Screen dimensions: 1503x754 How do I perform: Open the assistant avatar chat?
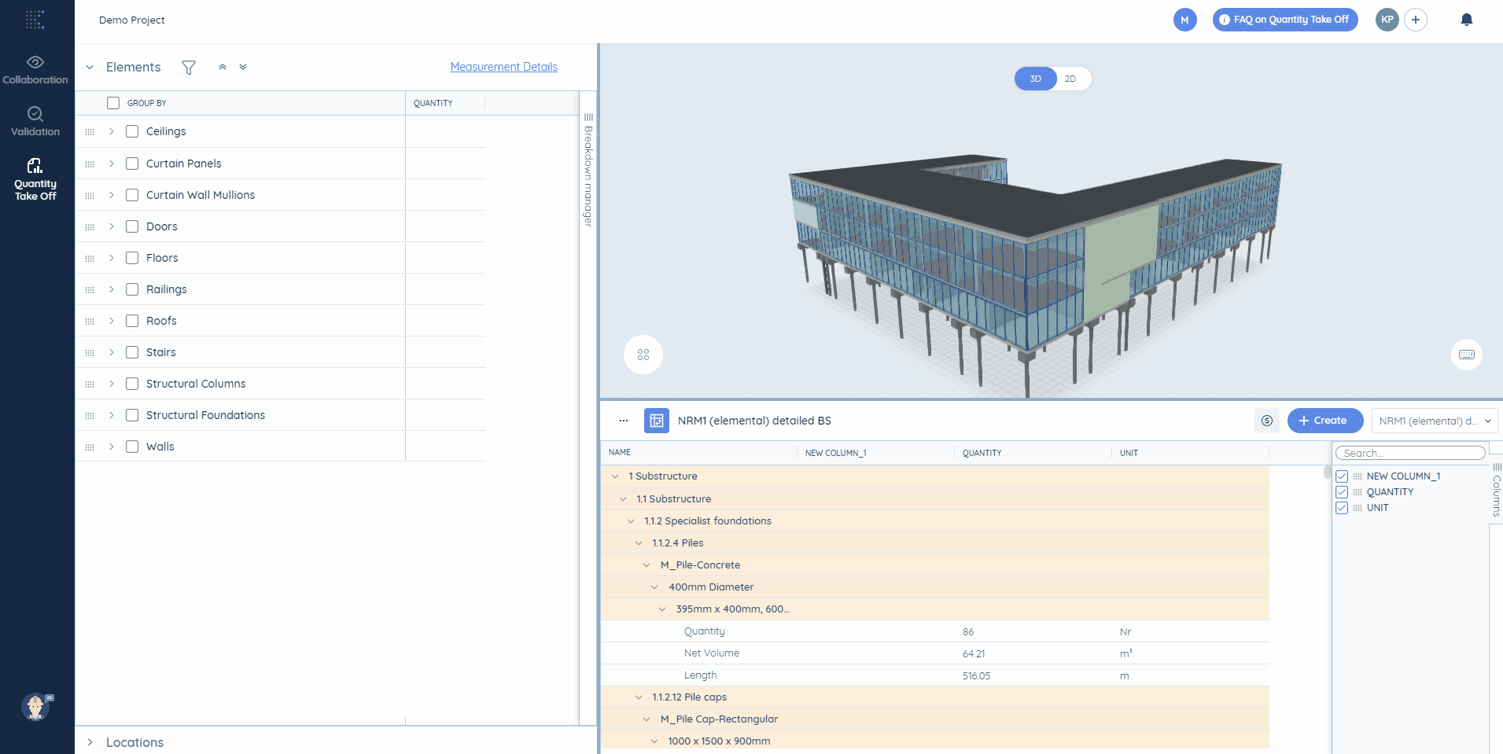[36, 707]
